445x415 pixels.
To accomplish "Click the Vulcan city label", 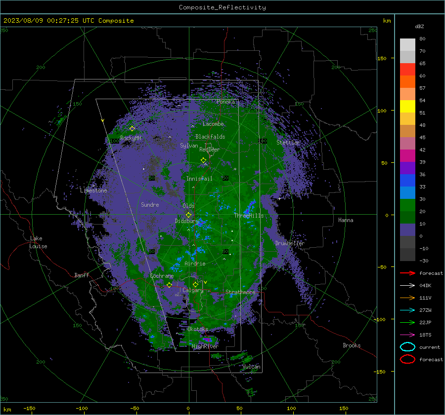I will [x=252, y=367].
